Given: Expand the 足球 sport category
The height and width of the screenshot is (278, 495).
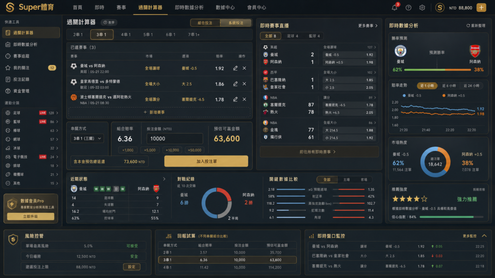Looking at the screenshot, I should tap(58, 113).
